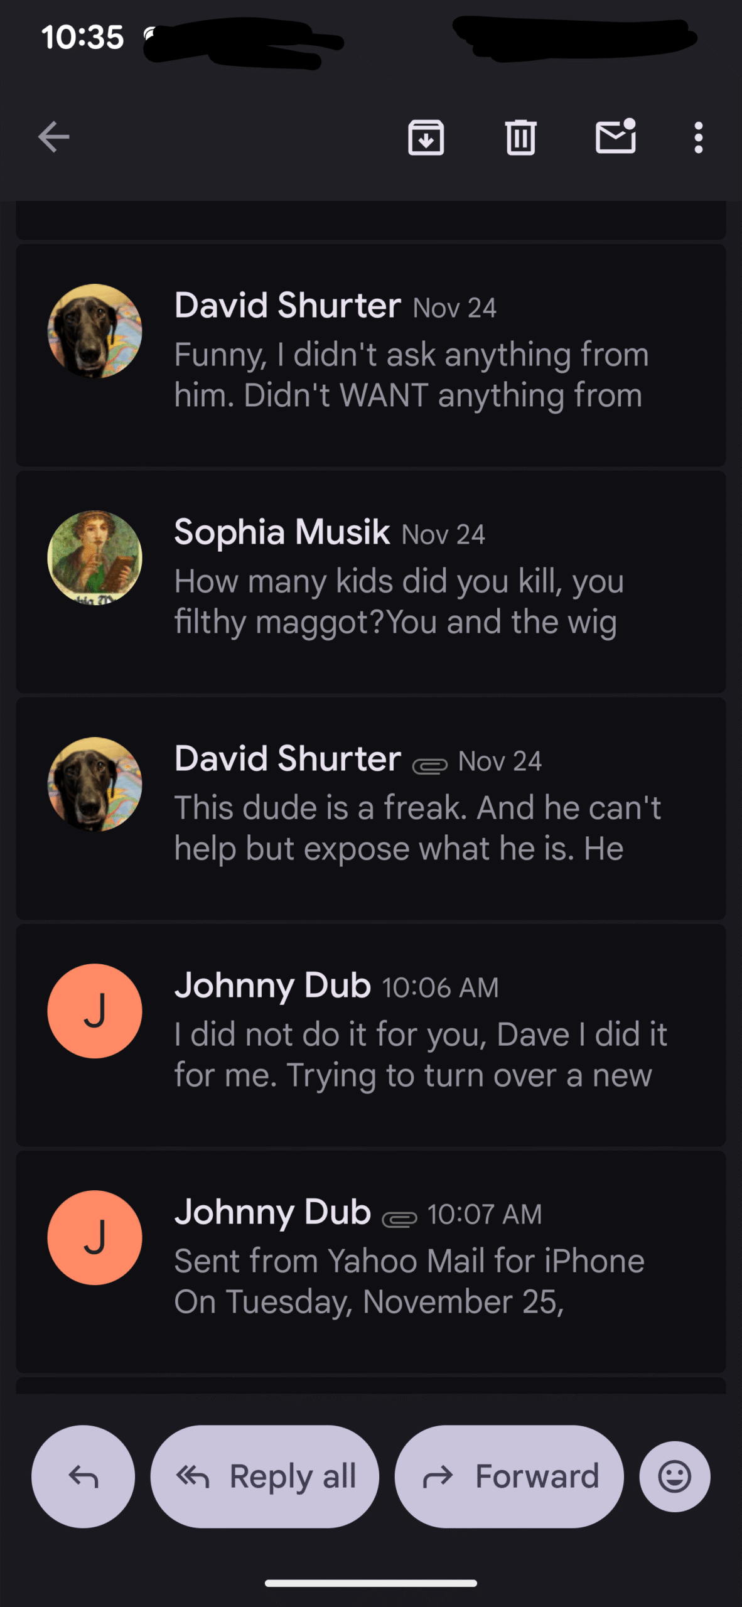Delete conversation with trash icon
The width and height of the screenshot is (742, 1607).
tap(520, 137)
